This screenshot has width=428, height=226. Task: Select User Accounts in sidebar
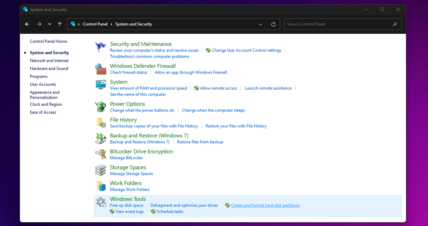click(x=43, y=84)
